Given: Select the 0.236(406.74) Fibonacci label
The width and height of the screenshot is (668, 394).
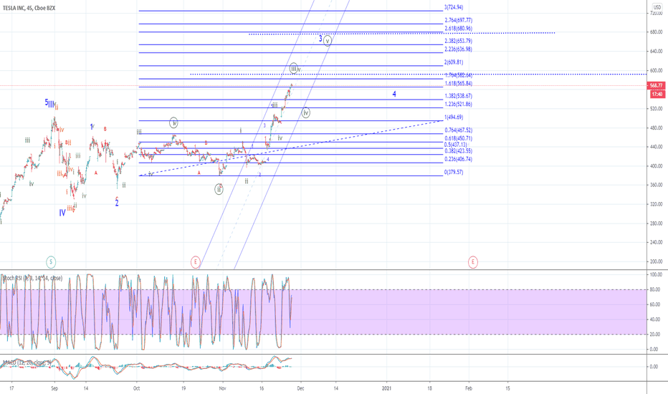Looking at the screenshot, I should pos(459,159).
